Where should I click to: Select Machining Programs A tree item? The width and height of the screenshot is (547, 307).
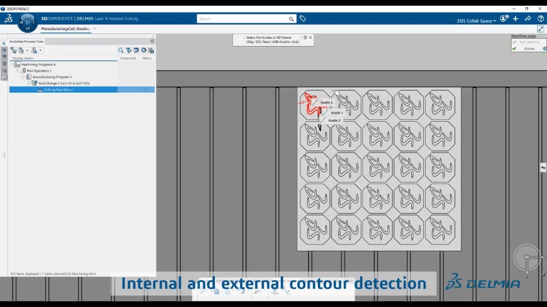pos(38,64)
